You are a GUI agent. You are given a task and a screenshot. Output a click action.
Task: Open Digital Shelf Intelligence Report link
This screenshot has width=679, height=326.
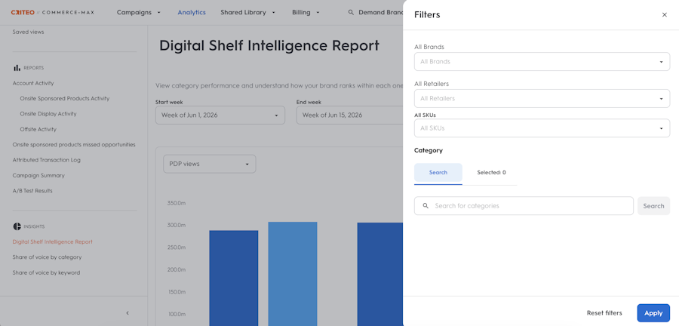52,242
